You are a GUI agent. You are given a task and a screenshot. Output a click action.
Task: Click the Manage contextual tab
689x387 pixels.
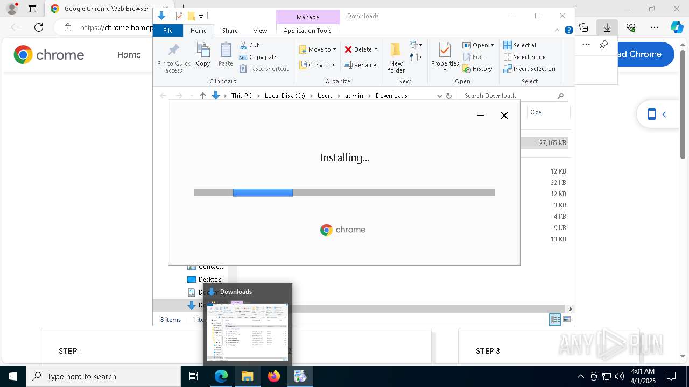coord(308,17)
